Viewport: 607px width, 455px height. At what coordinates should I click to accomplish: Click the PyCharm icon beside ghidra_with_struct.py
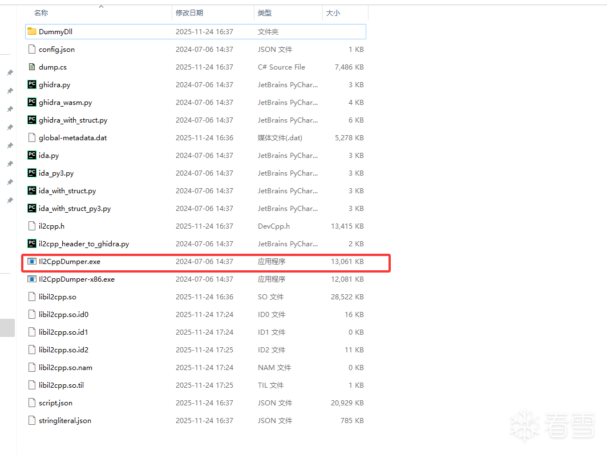[32, 120]
